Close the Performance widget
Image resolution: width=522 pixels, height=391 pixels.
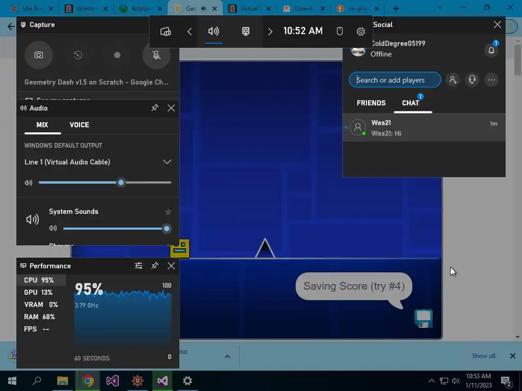click(x=171, y=266)
